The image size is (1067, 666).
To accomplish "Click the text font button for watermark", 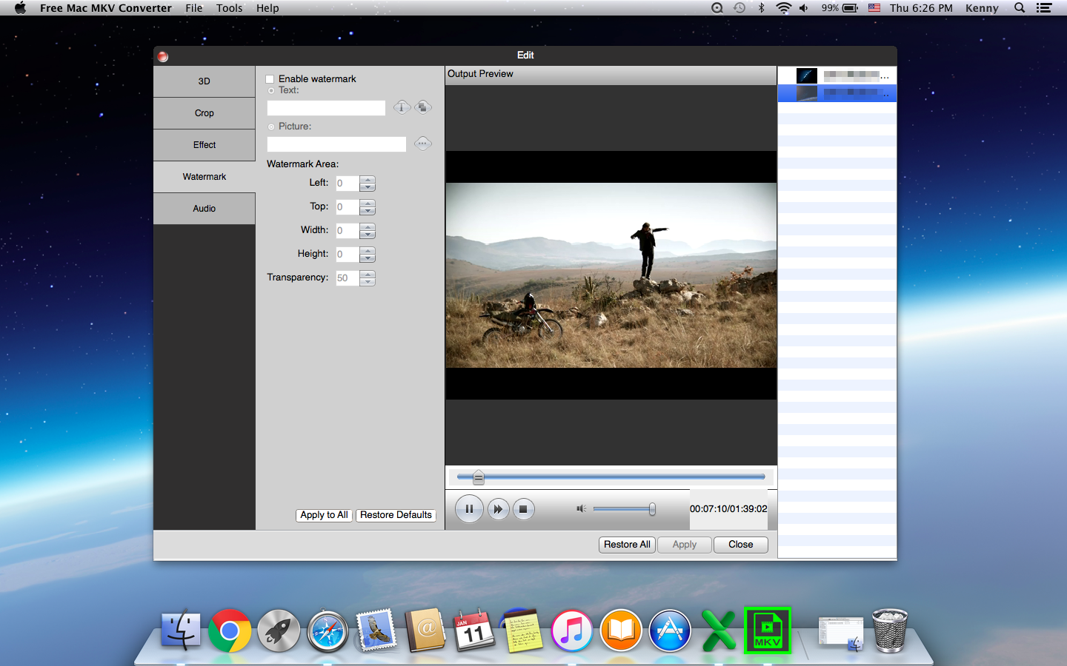I will [402, 107].
